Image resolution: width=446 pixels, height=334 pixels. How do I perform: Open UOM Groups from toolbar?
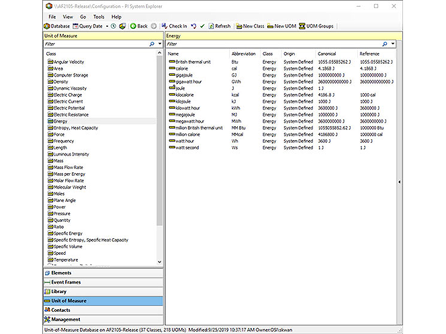point(316,26)
